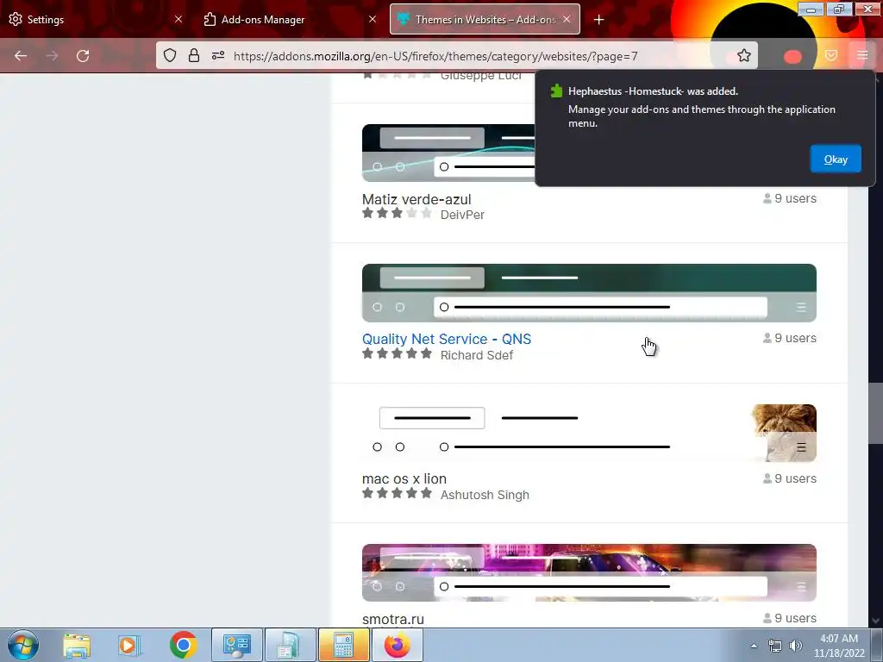
Task: Open the Windows Start menu
Action: [23, 645]
